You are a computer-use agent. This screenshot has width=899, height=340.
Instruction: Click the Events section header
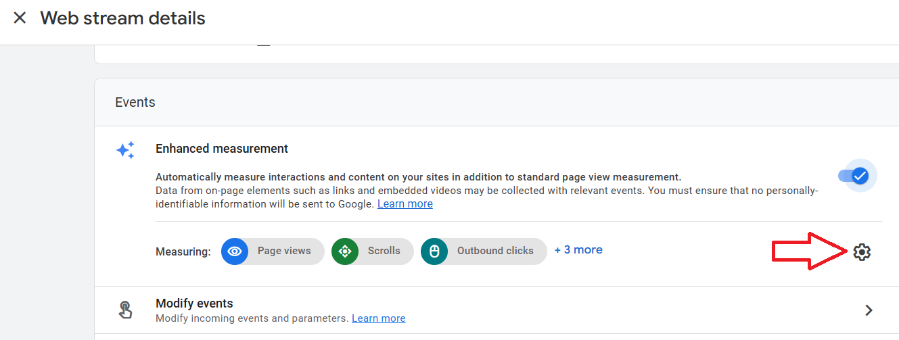pyautogui.click(x=135, y=102)
